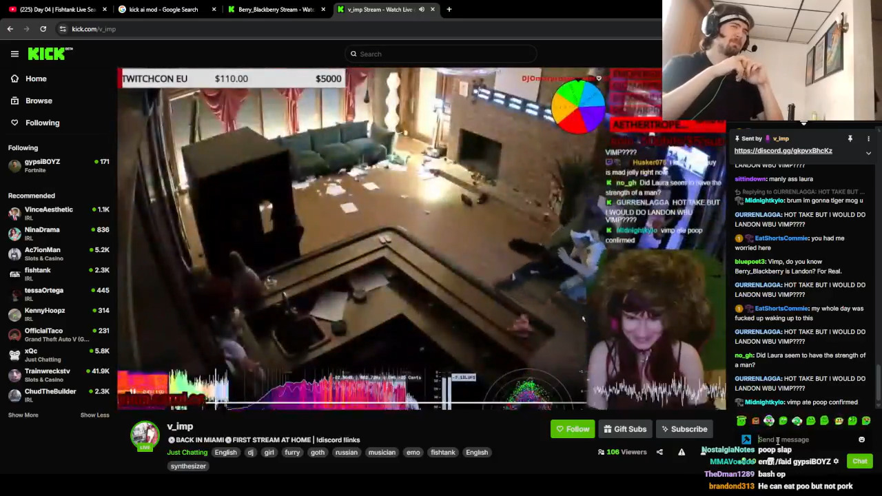This screenshot has height=496, width=882.
Task: Open OfficialTaco recommended channel
Action: tap(59, 334)
